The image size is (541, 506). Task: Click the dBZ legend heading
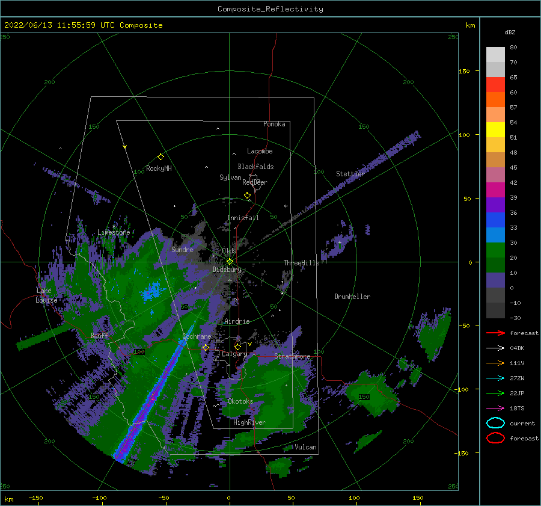[510, 32]
